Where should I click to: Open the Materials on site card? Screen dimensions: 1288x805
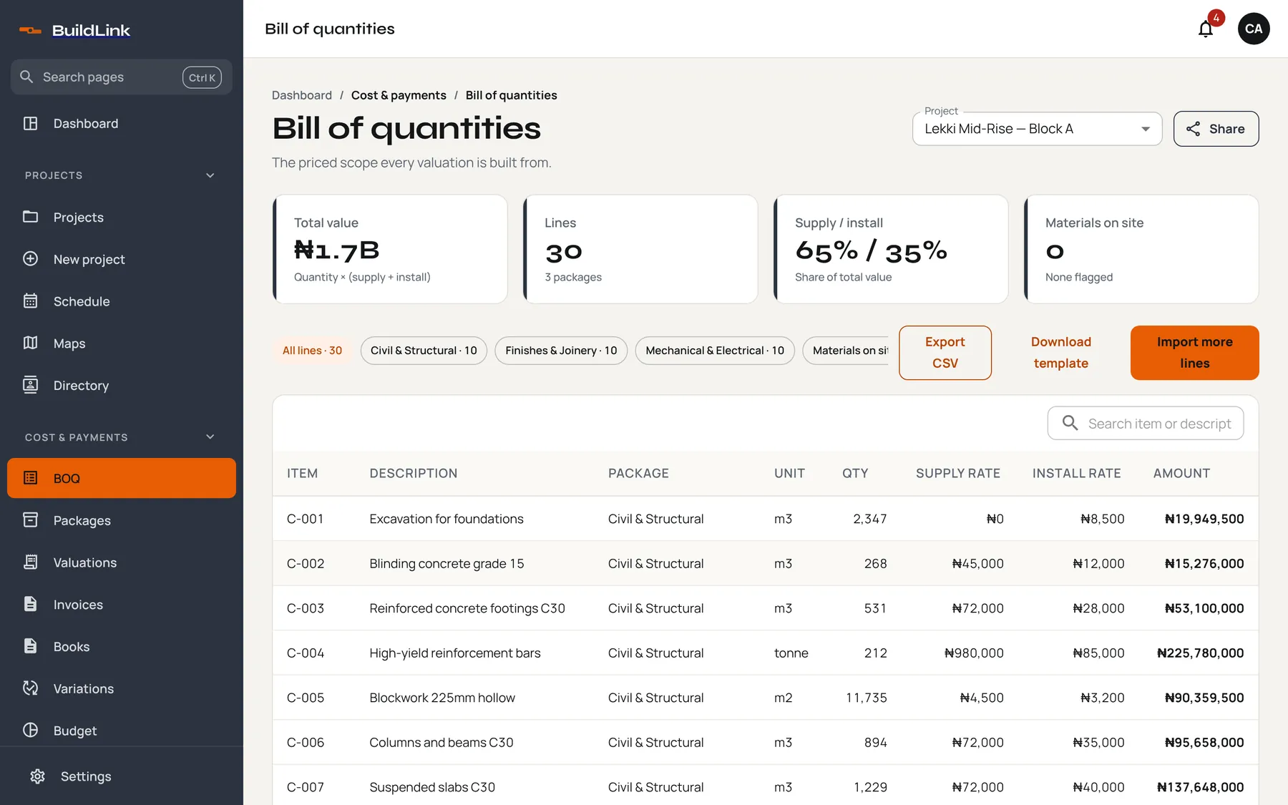[1141, 249]
